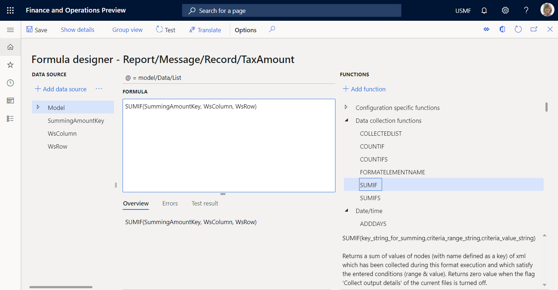The image size is (558, 290).
Task: Open the help question mark menu
Action: 526,10
